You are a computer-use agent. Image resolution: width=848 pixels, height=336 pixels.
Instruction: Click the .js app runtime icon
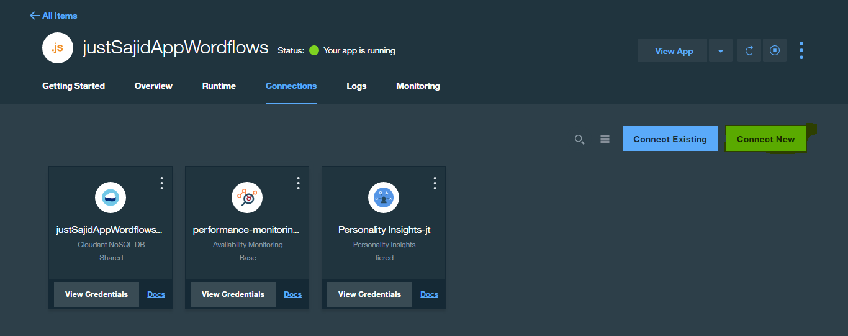click(58, 48)
